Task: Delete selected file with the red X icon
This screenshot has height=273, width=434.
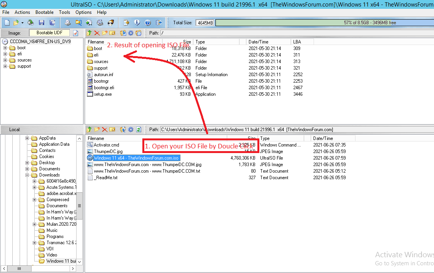Action: tap(97, 33)
